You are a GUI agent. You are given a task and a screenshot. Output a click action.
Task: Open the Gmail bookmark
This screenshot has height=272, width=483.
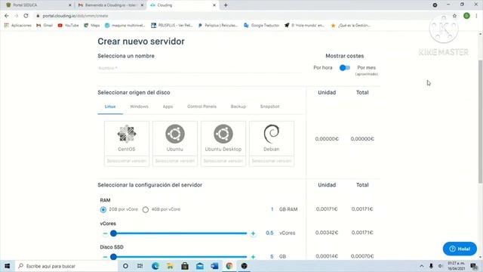(45, 25)
